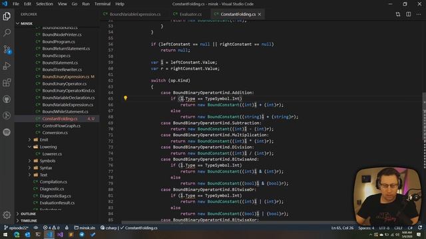Close the ConstantFolding.cs tab
Image resolution: width=426 pixels, height=239 pixels.
coord(260,14)
